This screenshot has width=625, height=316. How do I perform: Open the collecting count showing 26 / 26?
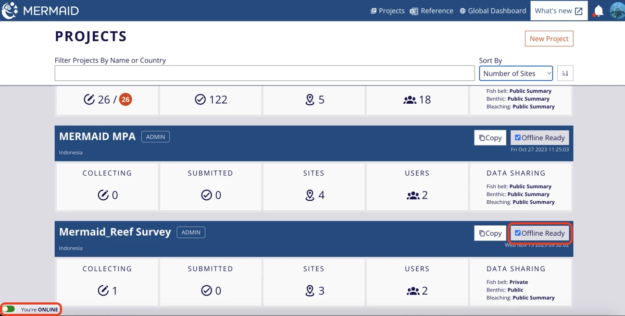(107, 100)
